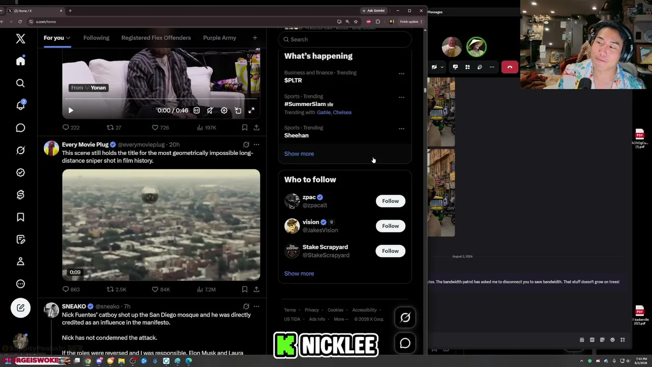Open the floating messages chat button
The width and height of the screenshot is (652, 367).
click(x=405, y=343)
